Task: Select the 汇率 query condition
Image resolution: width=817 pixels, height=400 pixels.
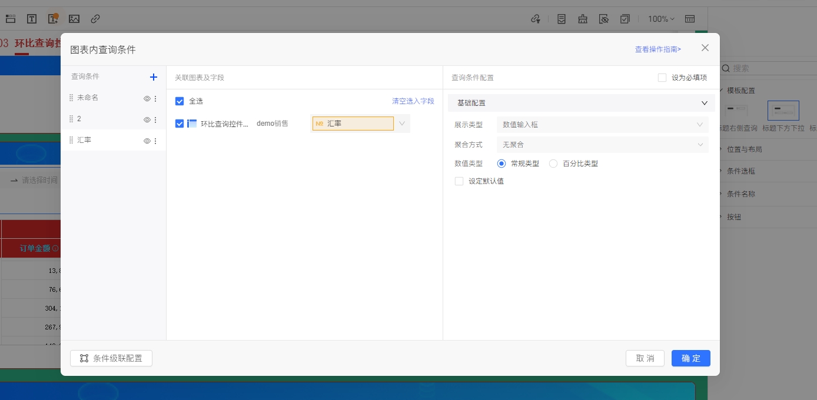Action: pos(114,140)
